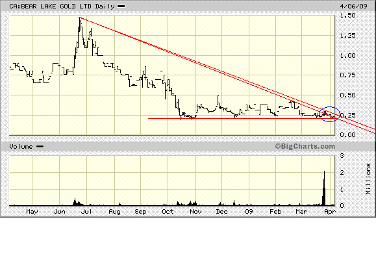
Task: Click the 'Sep' month label
Action: point(140,212)
